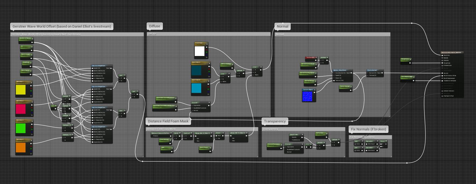Click the World Position Offset input pin
476x184 pixels.
[442, 76]
